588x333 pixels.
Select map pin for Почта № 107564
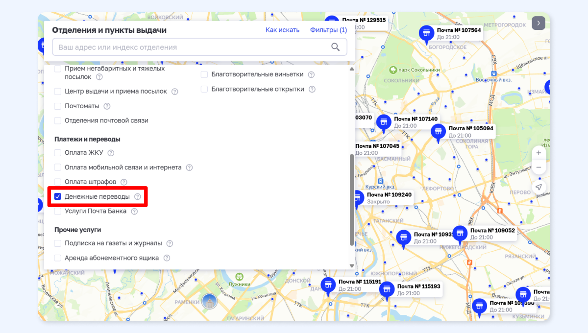(426, 34)
